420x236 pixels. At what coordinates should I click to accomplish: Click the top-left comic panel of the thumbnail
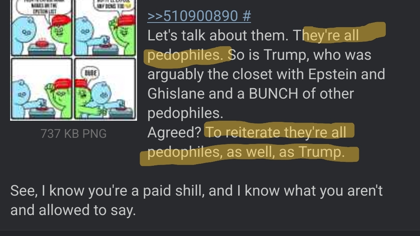(x=42, y=28)
